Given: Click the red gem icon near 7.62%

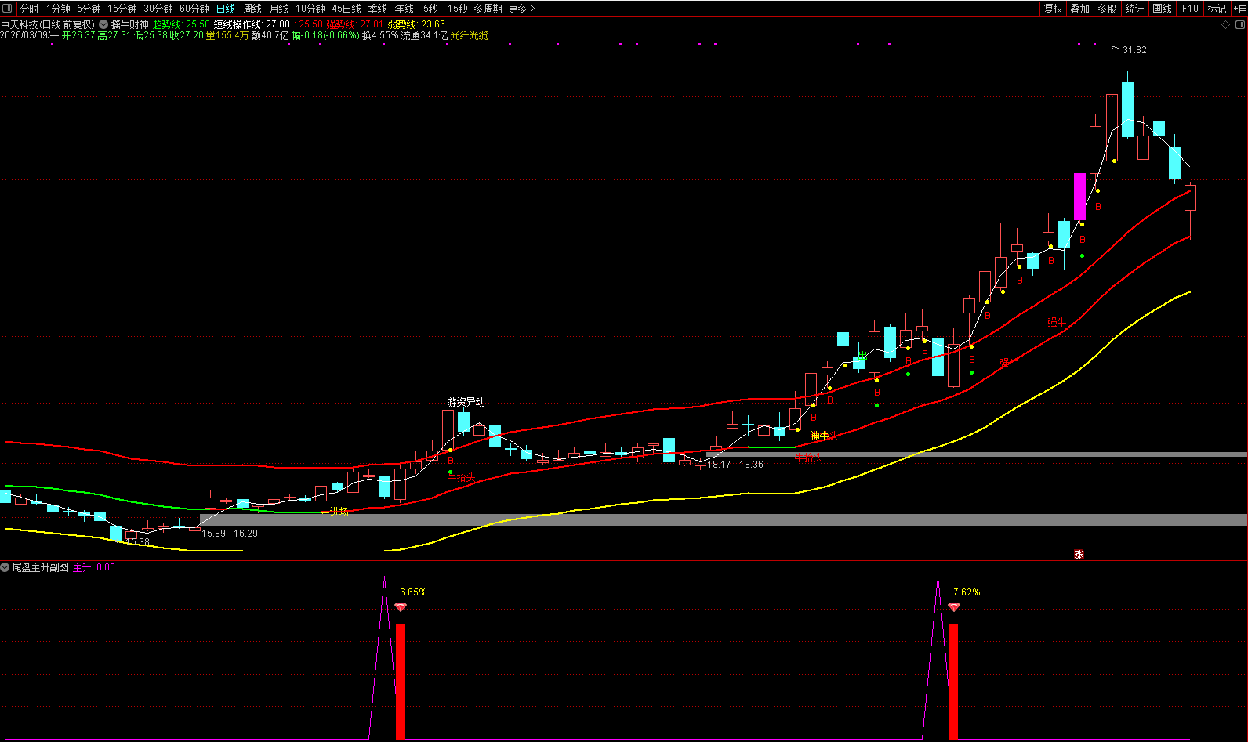Looking at the screenshot, I should coord(954,607).
